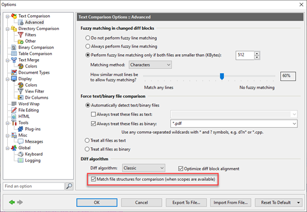The image size is (307, 212).
Task: Select 'Do not perform fuzzy line matching'
Action: coord(88,38)
